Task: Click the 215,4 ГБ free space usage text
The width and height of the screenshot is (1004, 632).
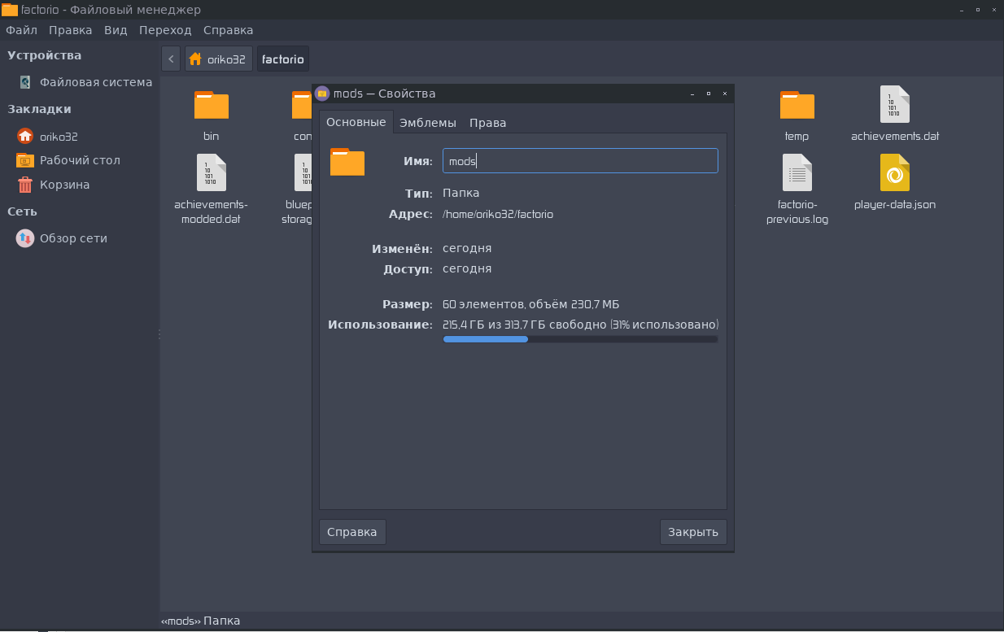Action: pos(581,325)
